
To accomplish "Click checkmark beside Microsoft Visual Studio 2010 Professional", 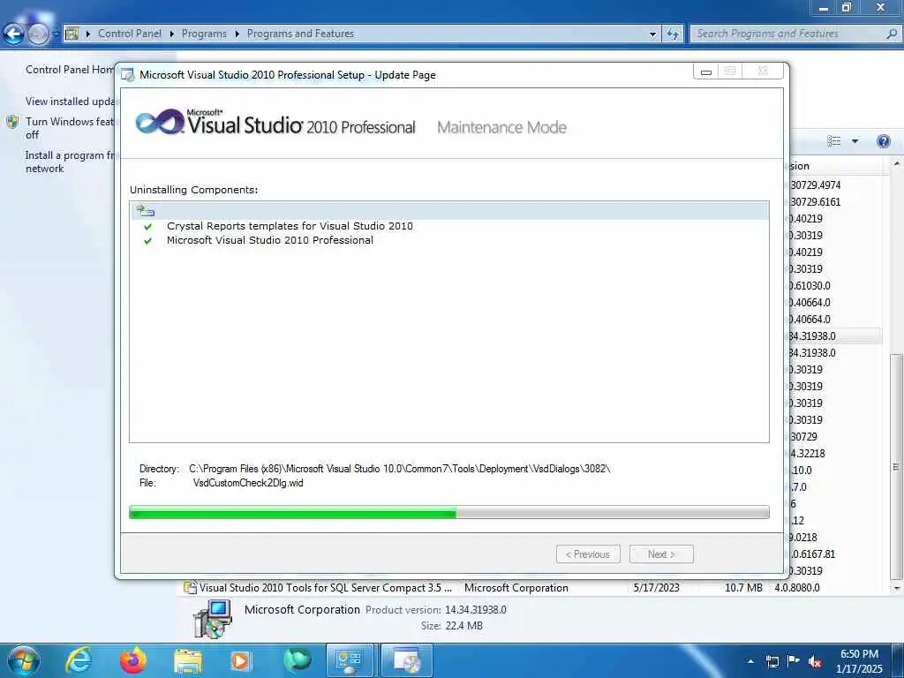I will coord(148,241).
